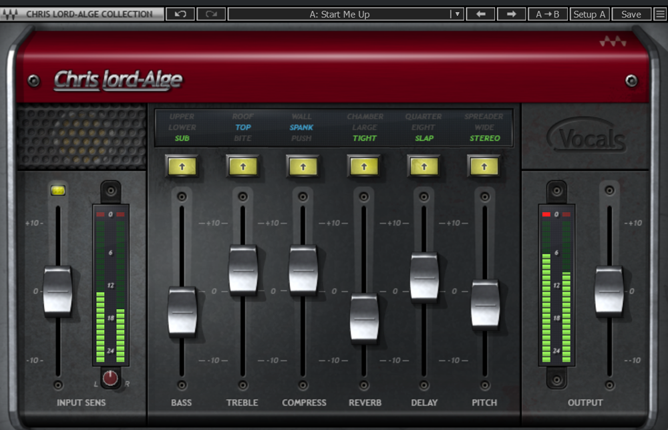Copy setup with the A→B button

coord(548,14)
